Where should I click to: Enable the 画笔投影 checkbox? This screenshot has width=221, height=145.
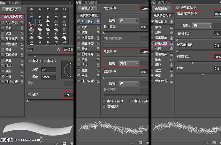104,106
